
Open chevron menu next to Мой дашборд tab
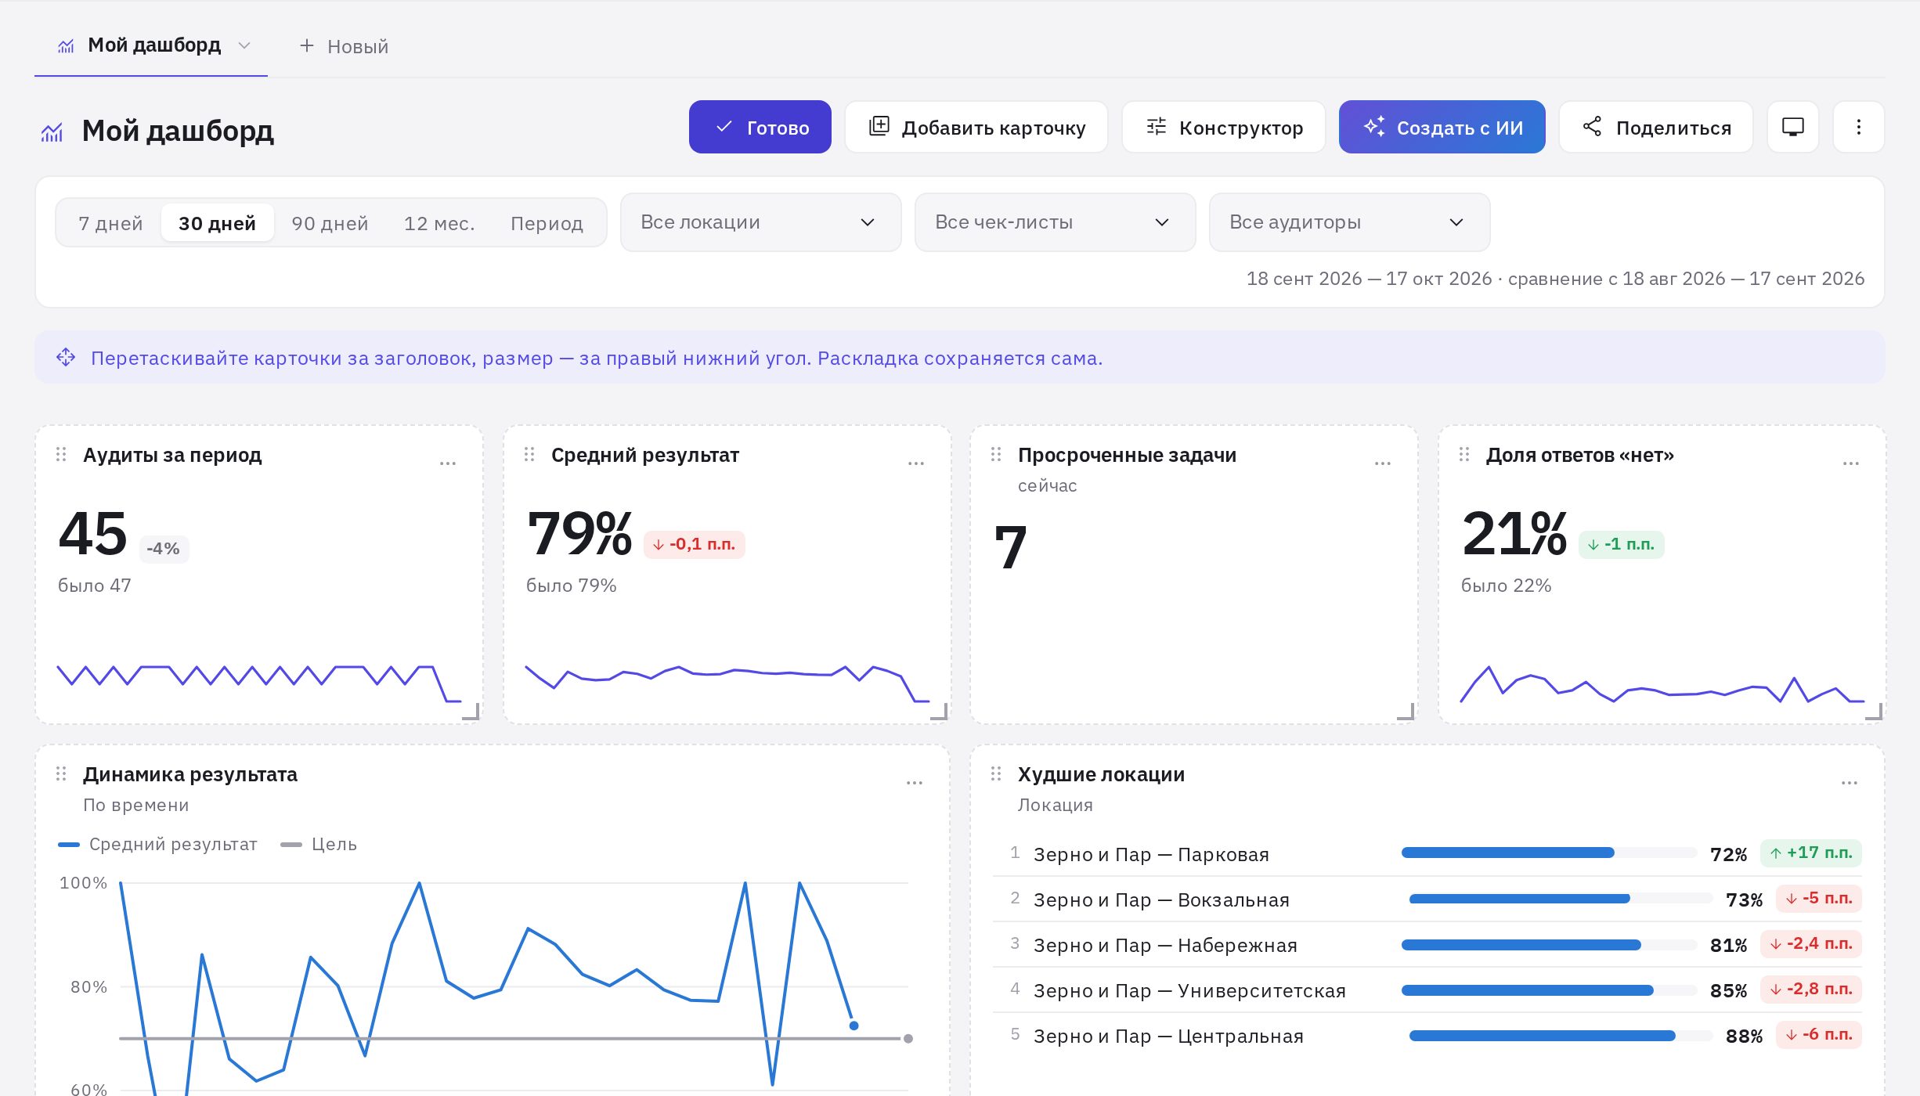pyautogui.click(x=244, y=45)
